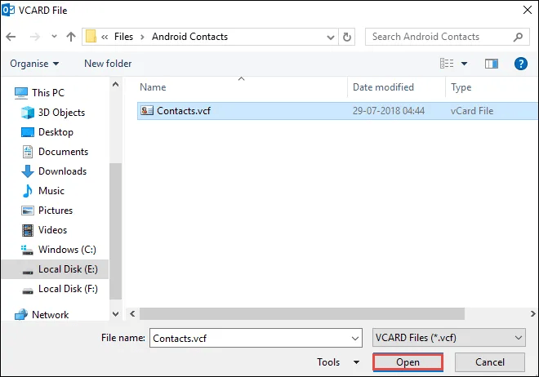This screenshot has width=539, height=377.
Task: Select the Contacts.vcf file icon
Action: pyautogui.click(x=147, y=111)
